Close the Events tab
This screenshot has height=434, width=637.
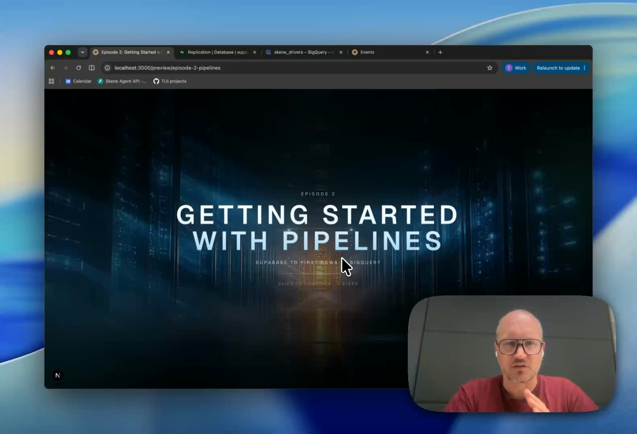427,52
